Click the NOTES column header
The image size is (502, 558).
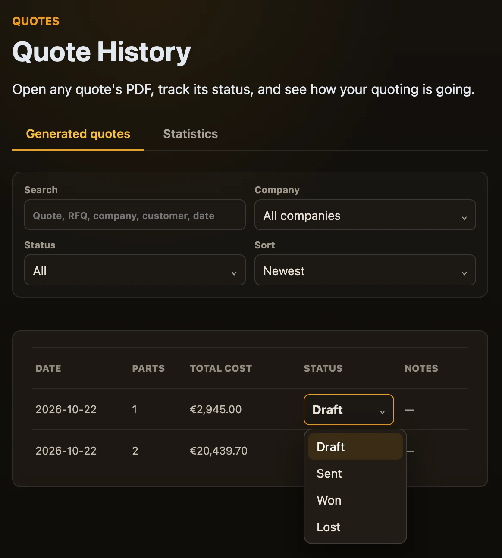pos(421,368)
